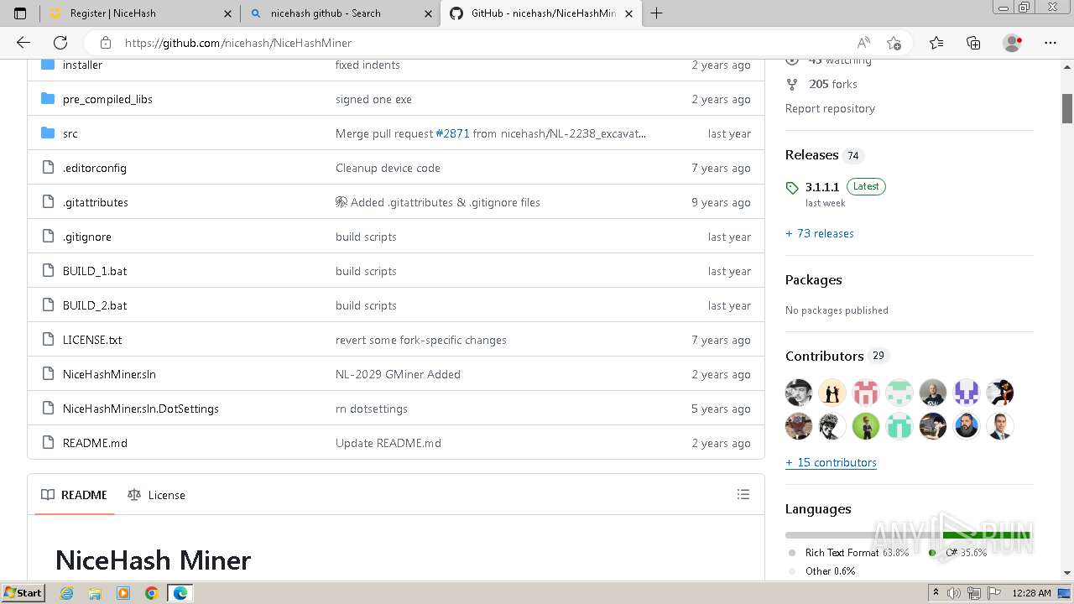Open Collections icon in toolbar
The image size is (1074, 604).
point(973,43)
